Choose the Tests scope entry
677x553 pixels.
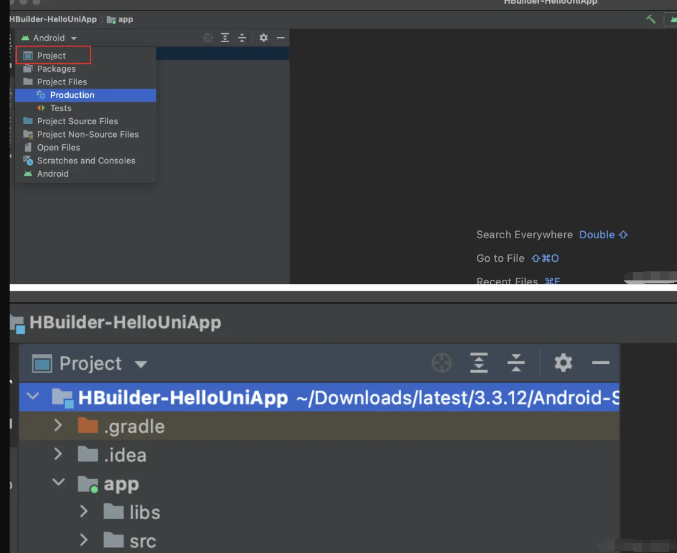tap(86, 108)
